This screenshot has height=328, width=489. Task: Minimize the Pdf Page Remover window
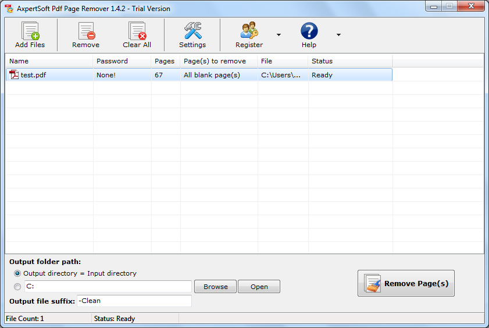(434, 6)
